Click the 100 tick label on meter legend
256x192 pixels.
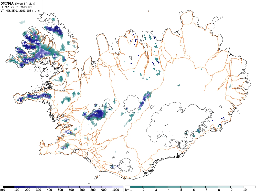pyautogui.click(x=17, y=190)
